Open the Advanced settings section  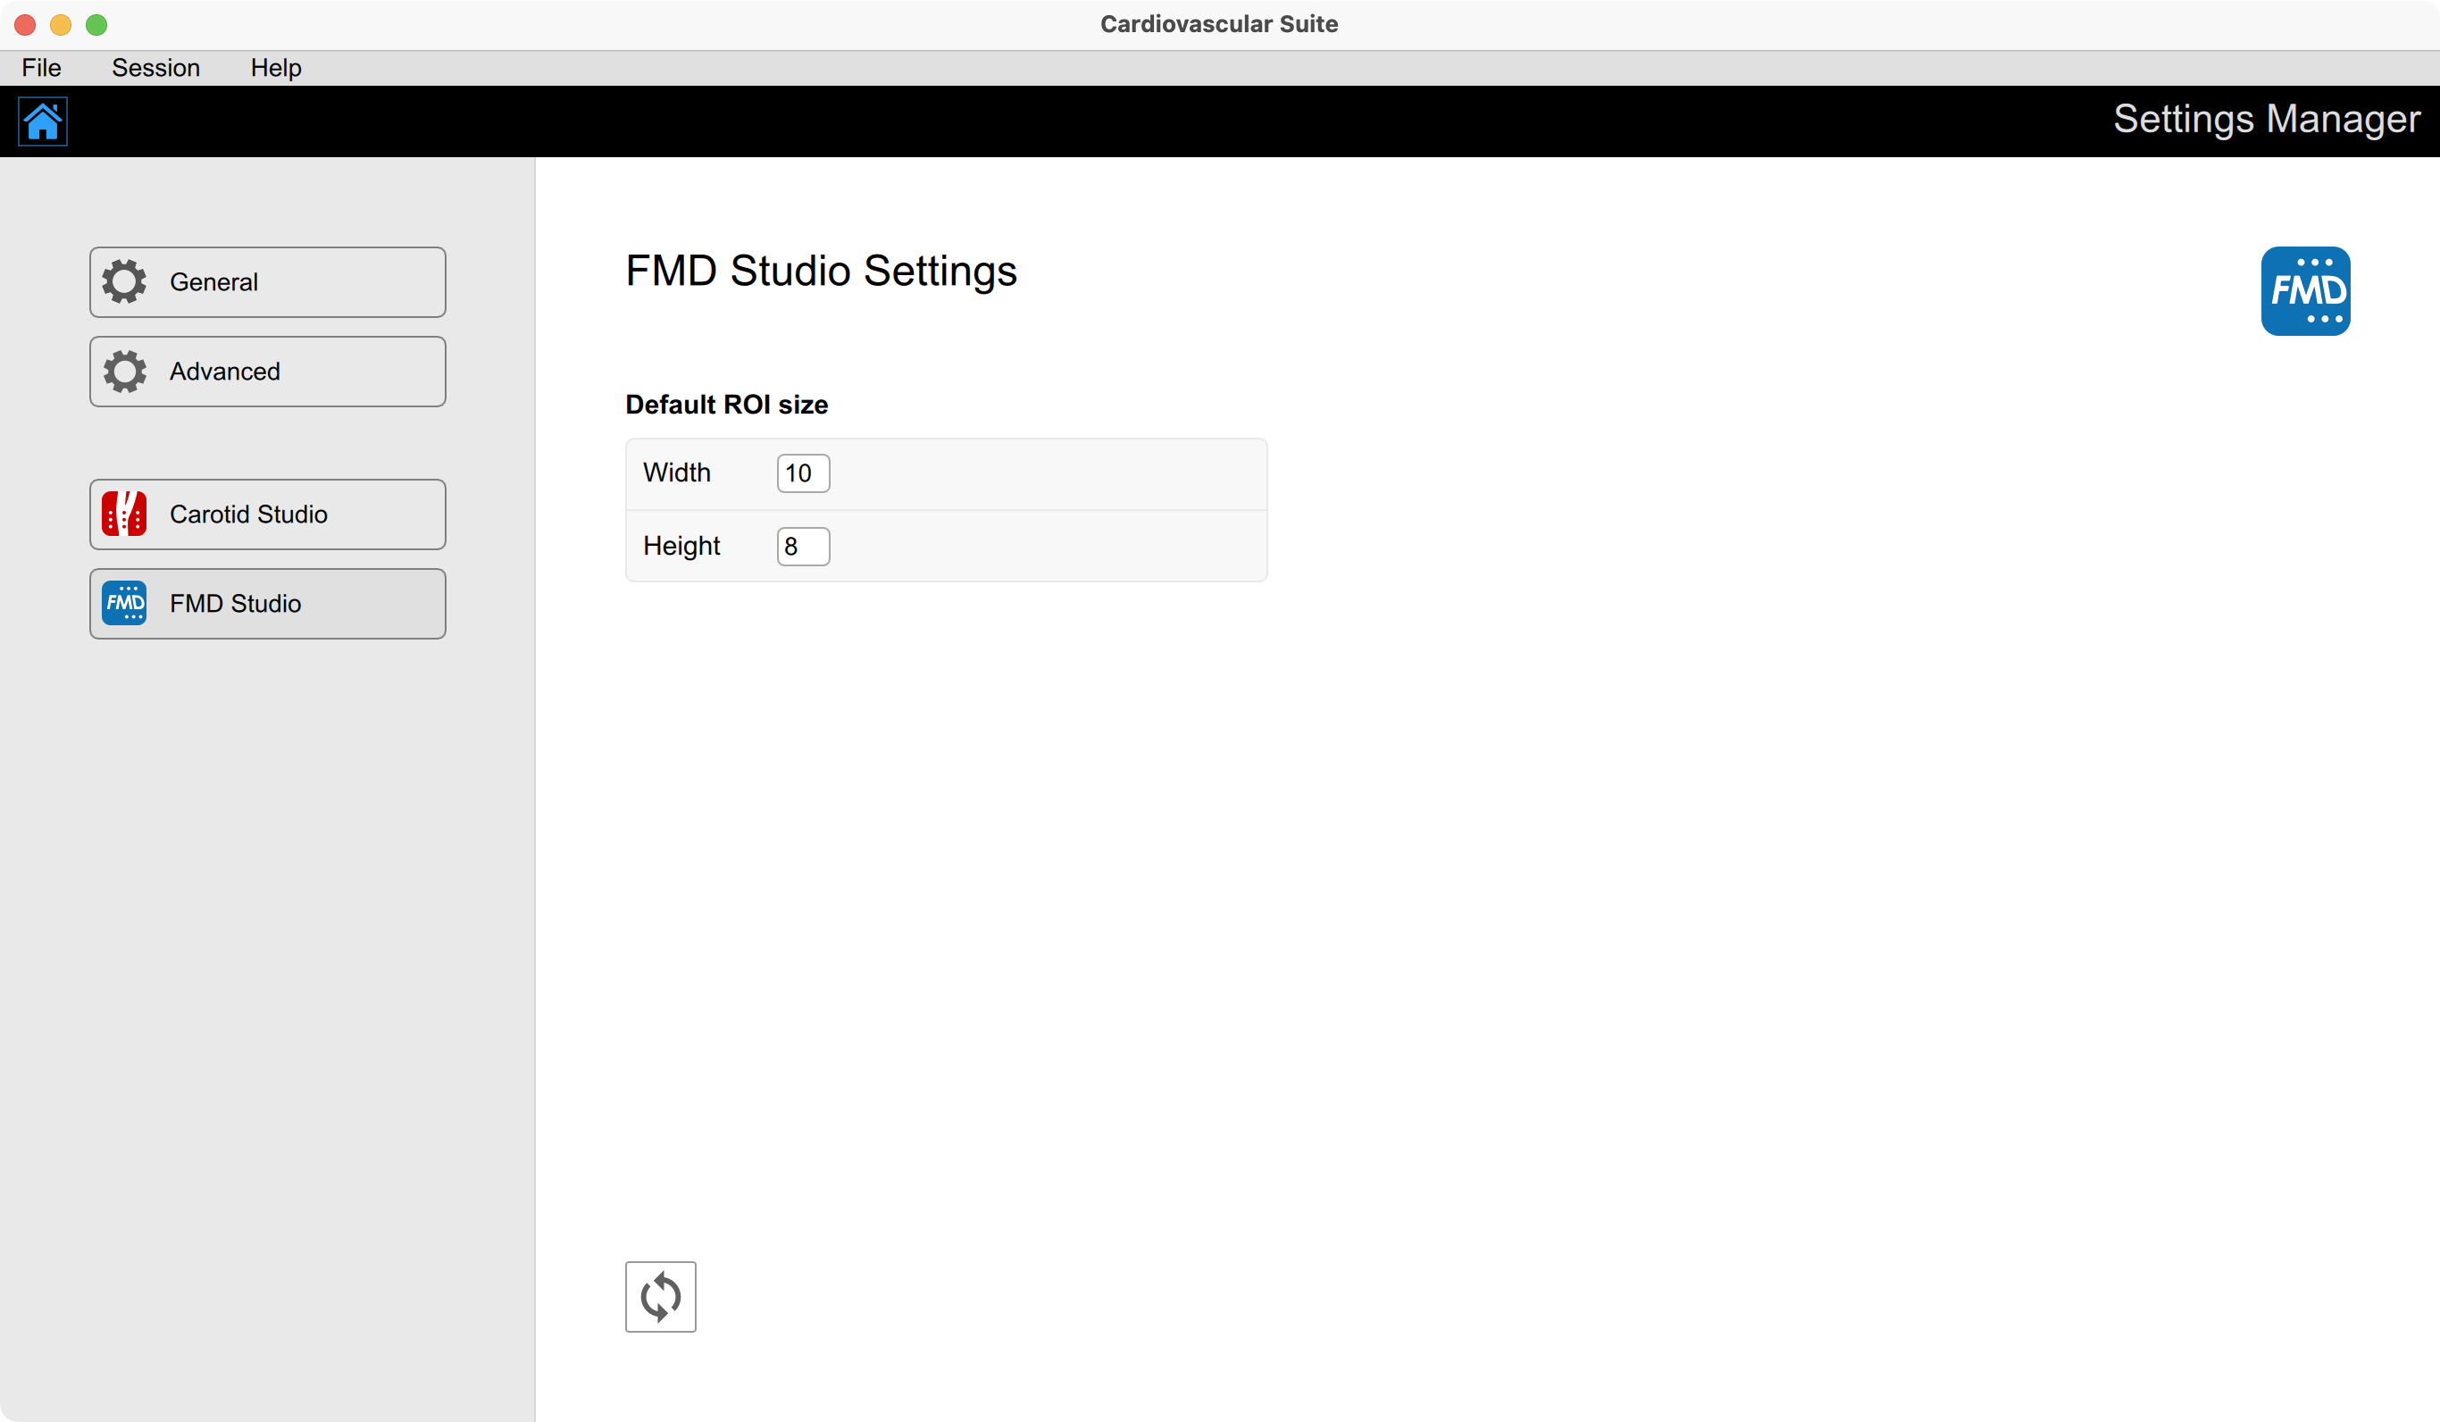(x=267, y=371)
